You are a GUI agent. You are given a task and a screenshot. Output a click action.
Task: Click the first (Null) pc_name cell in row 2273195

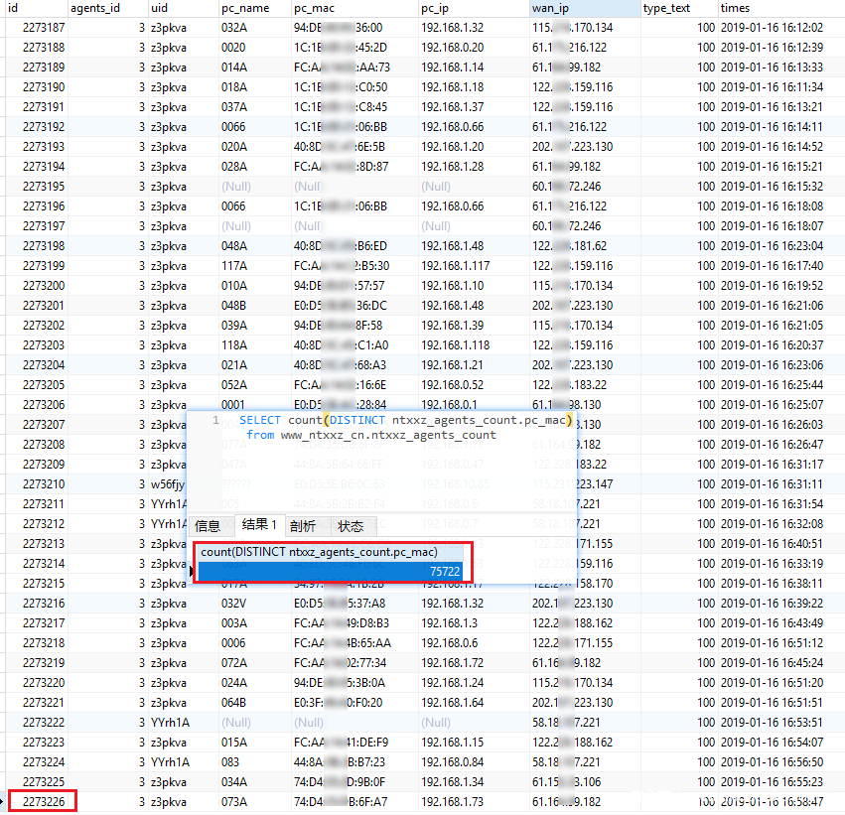(236, 187)
